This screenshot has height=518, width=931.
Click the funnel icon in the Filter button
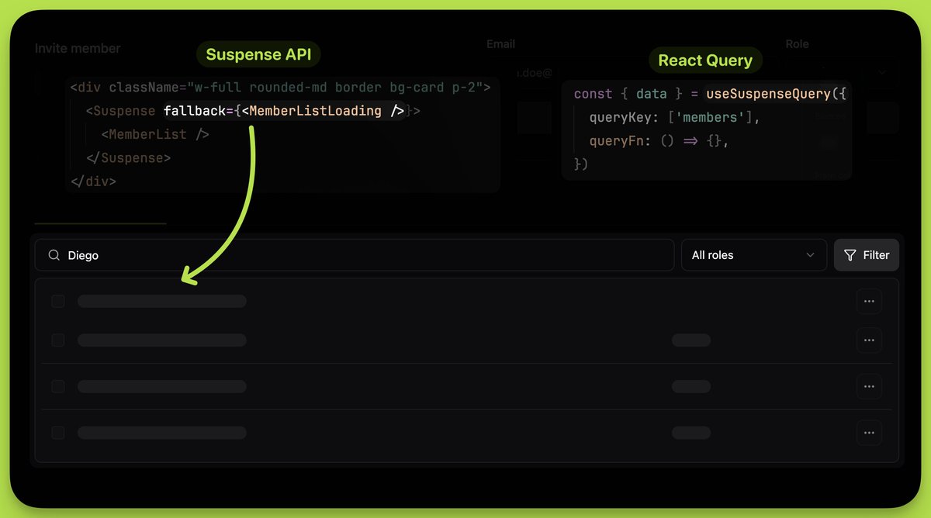click(850, 255)
